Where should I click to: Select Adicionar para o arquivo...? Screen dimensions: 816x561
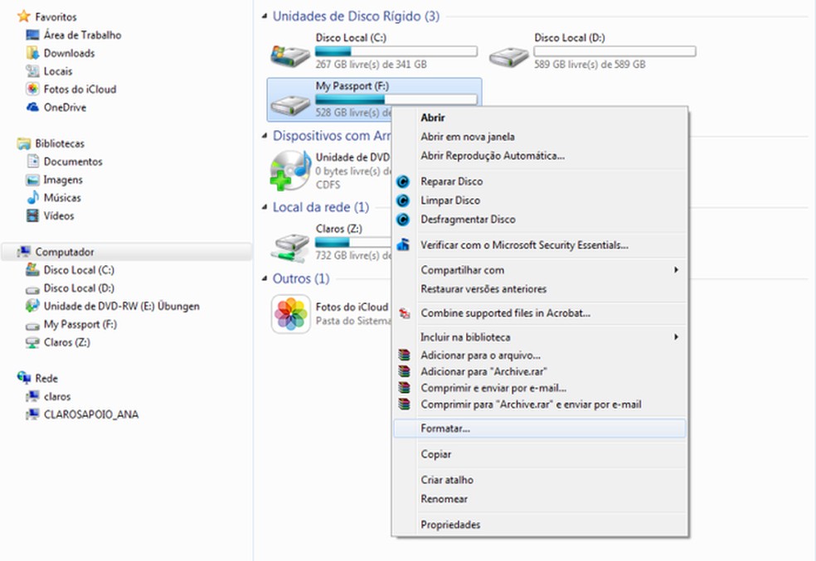(x=540, y=355)
